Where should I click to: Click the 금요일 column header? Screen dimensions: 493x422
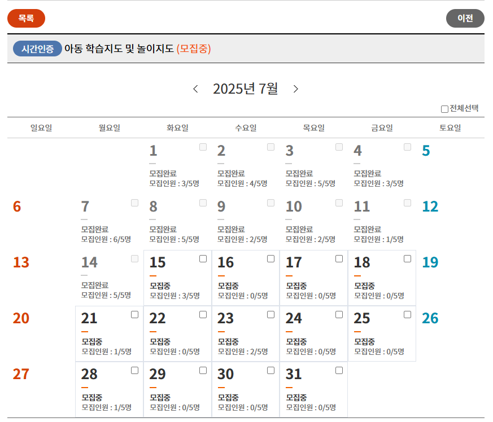[382, 128]
